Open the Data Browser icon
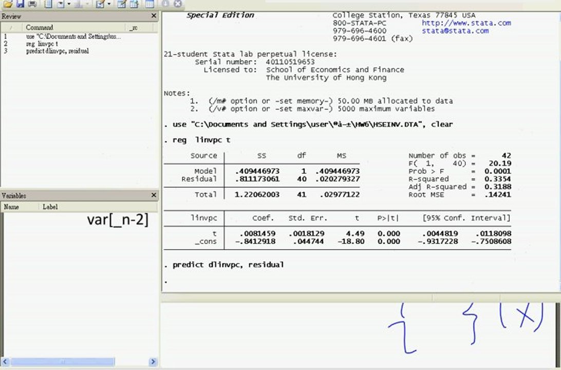The image size is (561, 370). (134, 4)
